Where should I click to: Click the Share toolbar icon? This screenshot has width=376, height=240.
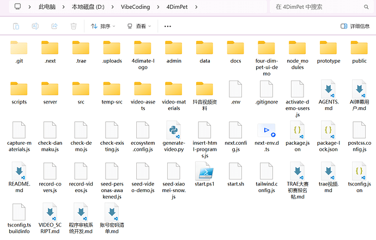(54, 26)
